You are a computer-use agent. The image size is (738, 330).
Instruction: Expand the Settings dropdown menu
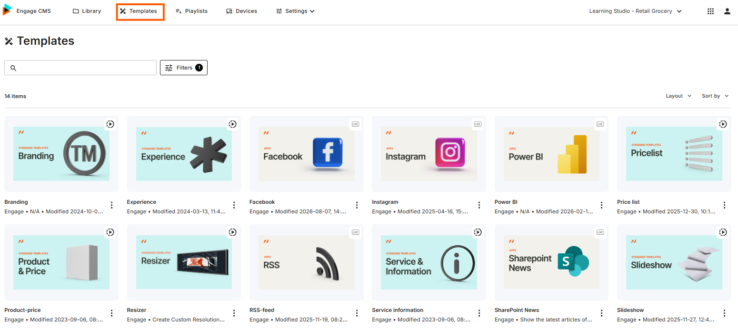click(x=295, y=11)
